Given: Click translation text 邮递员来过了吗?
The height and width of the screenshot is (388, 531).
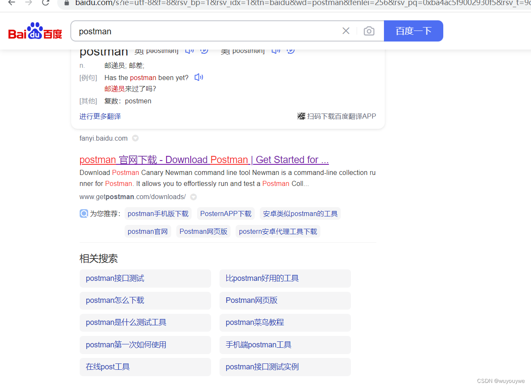Looking at the screenshot, I should (130, 89).
